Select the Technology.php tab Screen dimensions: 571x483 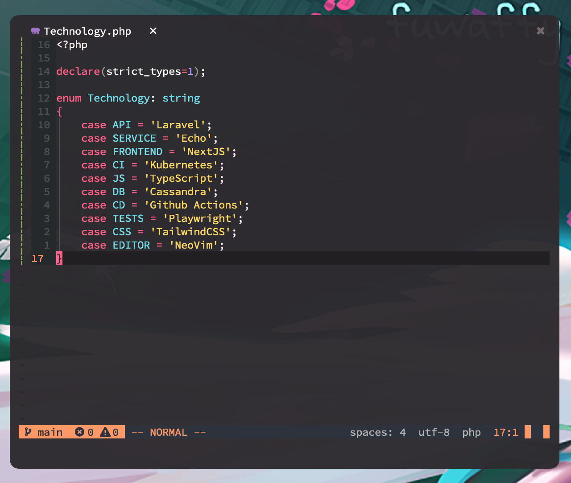coord(87,31)
